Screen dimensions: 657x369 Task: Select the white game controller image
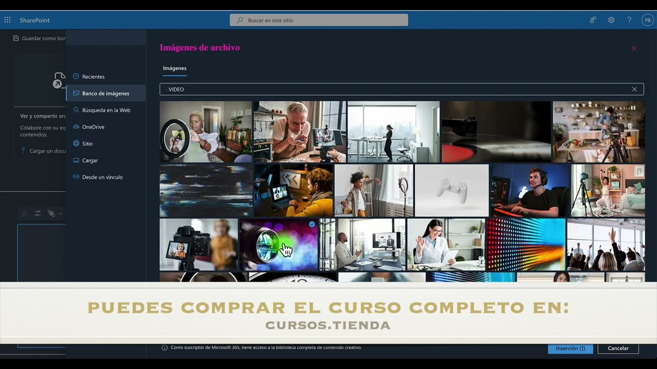pyautogui.click(x=452, y=190)
